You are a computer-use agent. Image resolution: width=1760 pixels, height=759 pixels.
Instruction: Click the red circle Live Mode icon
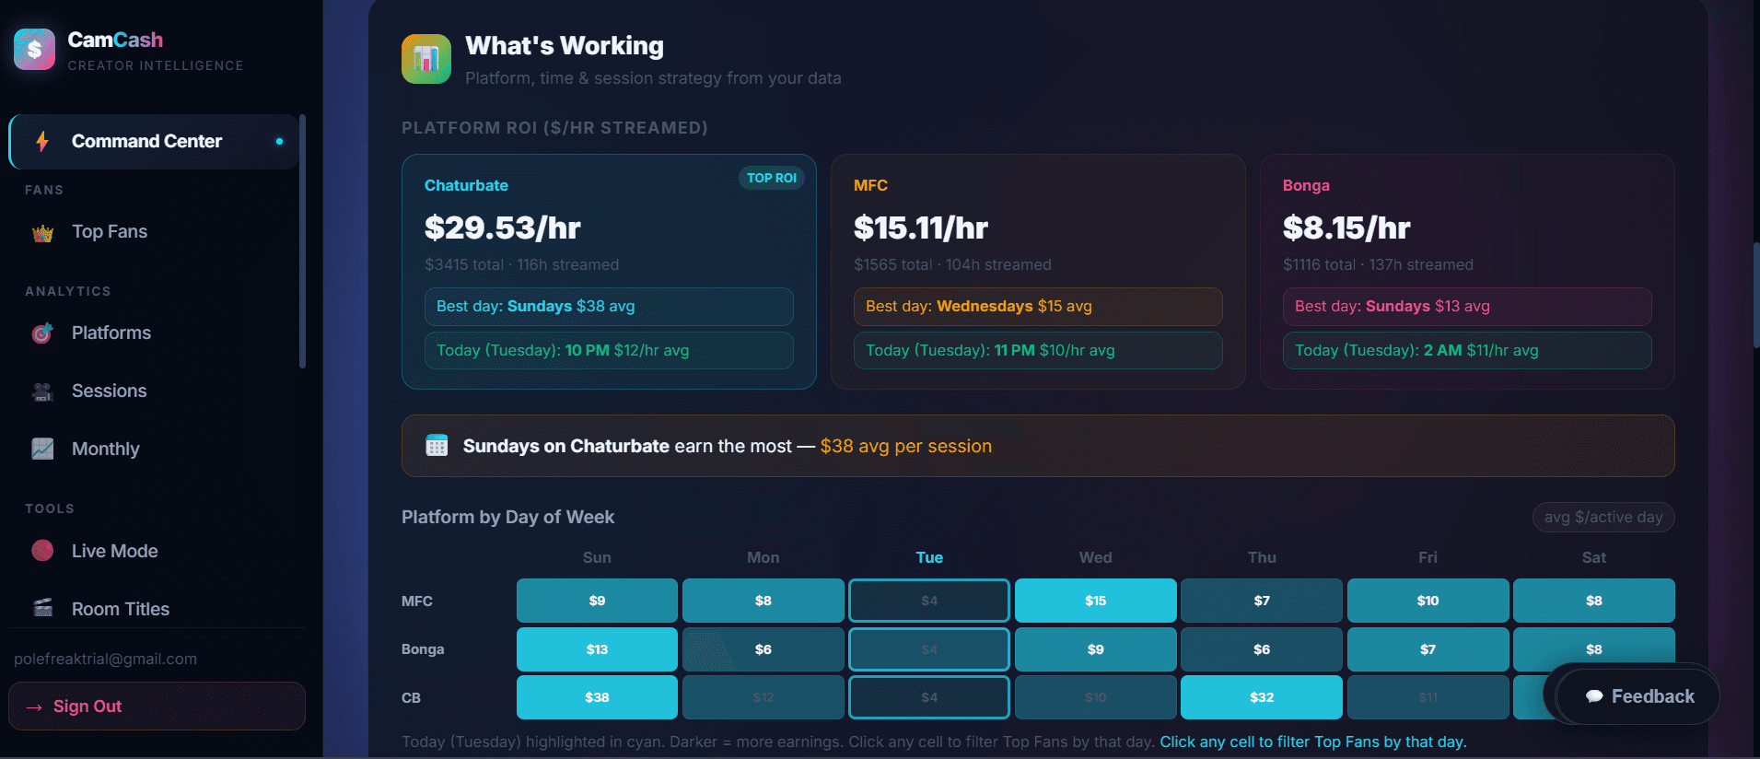pos(42,551)
